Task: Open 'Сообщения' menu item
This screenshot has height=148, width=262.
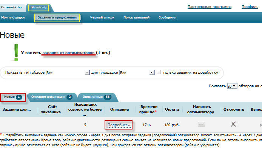Action: (x=167, y=17)
